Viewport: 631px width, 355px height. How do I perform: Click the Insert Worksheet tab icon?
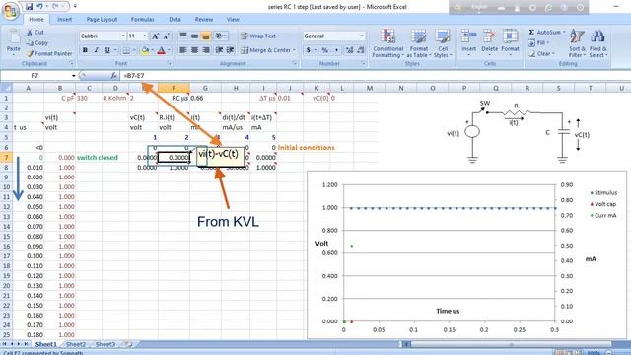[129, 344]
